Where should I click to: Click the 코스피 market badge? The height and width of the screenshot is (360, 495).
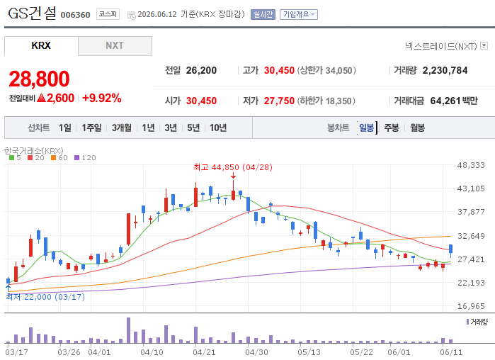[108, 14]
